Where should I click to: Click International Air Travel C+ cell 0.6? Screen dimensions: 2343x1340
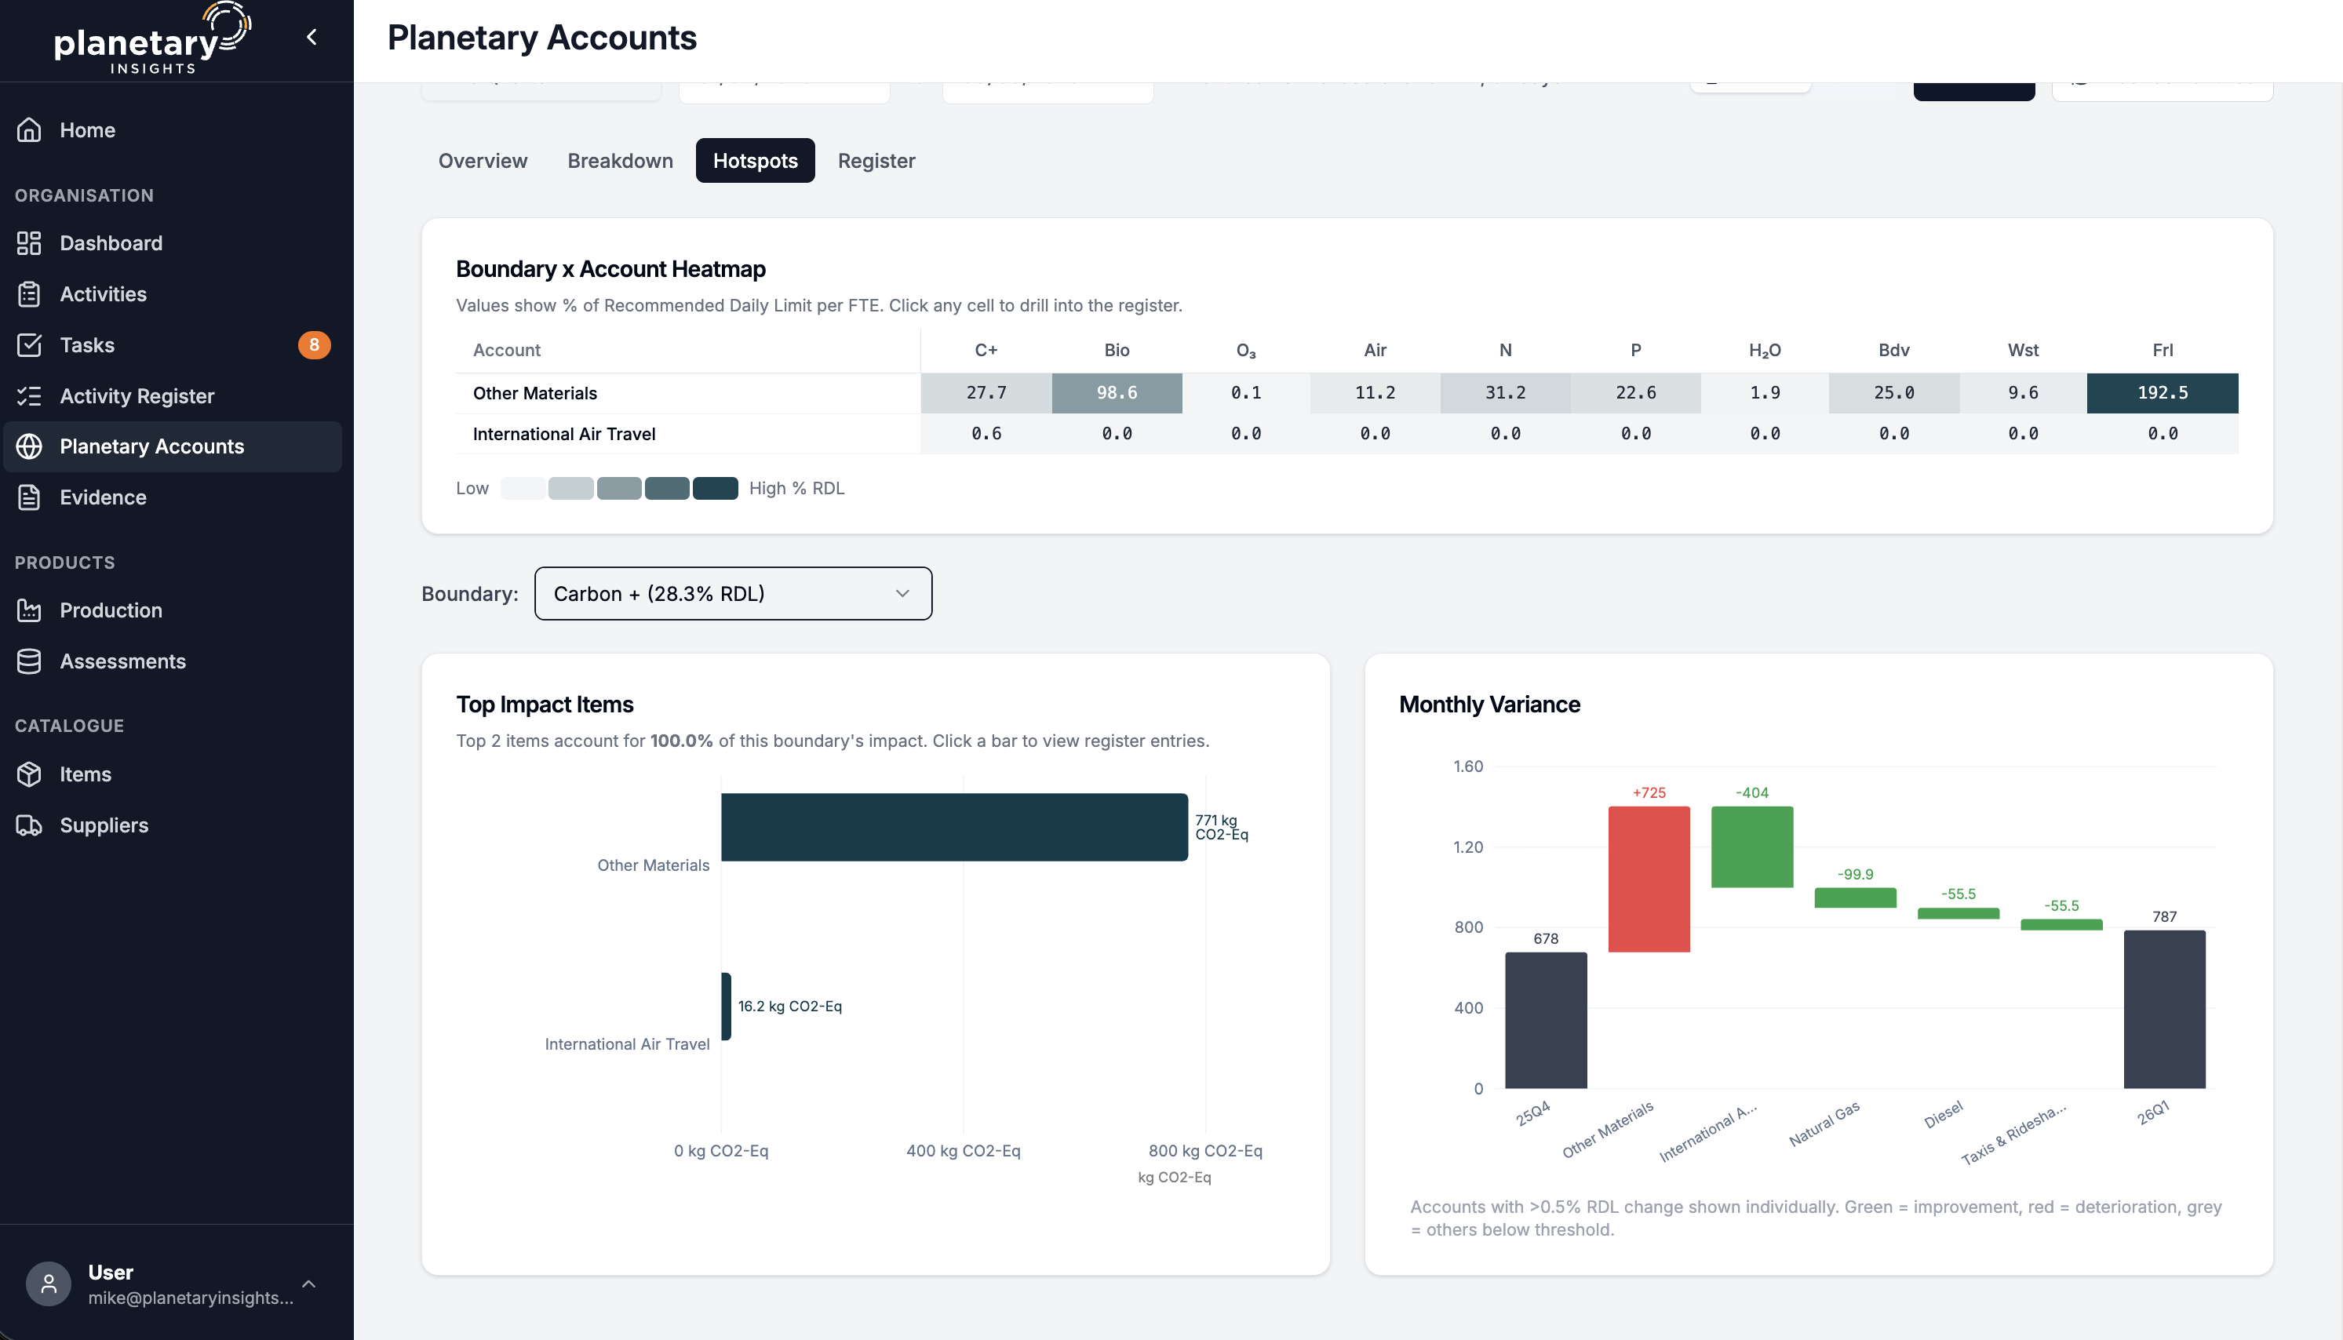click(x=986, y=434)
